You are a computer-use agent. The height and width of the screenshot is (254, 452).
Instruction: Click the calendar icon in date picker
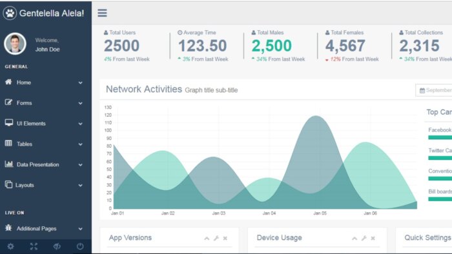click(x=422, y=91)
